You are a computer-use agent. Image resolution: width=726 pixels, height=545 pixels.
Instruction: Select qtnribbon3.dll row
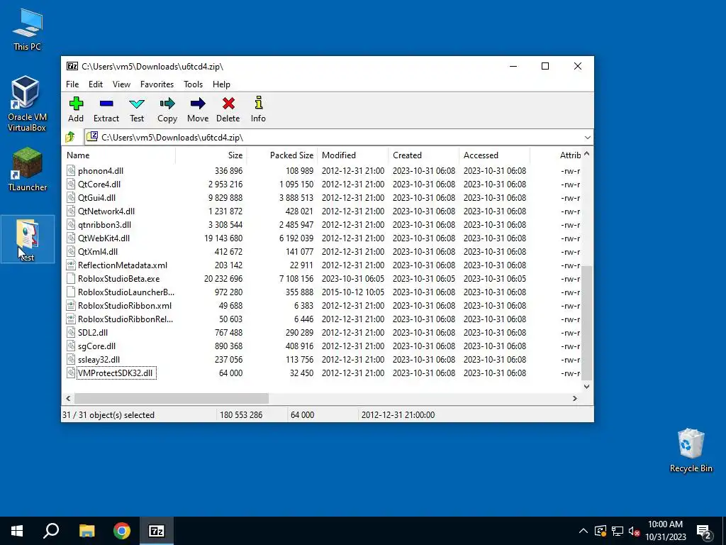321,224
